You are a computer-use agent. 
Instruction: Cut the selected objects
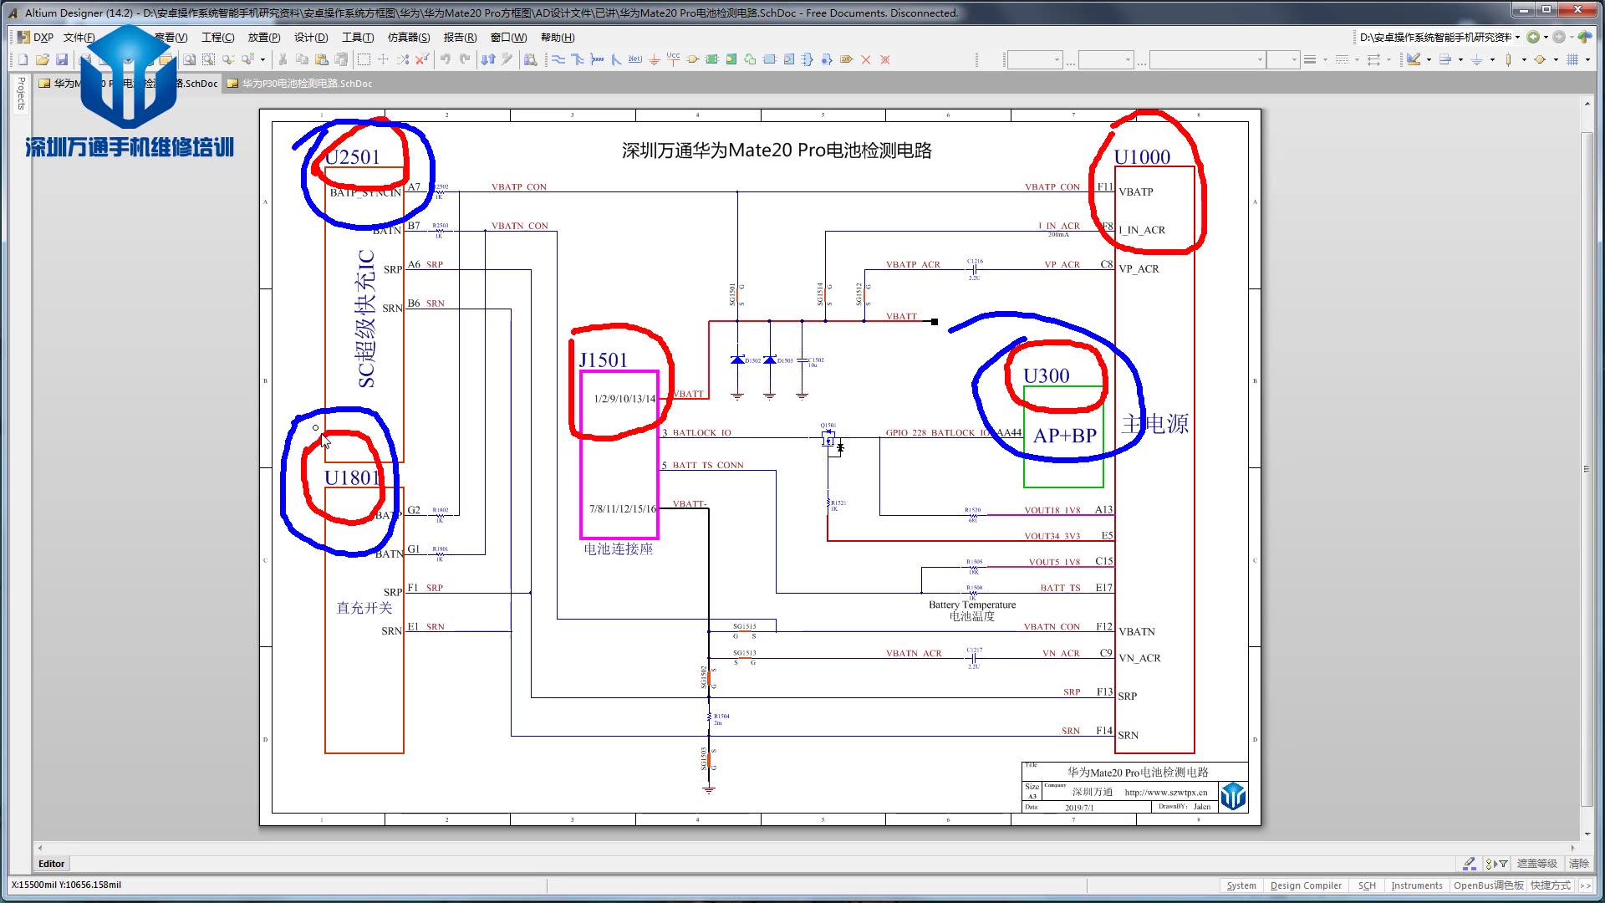tap(283, 59)
